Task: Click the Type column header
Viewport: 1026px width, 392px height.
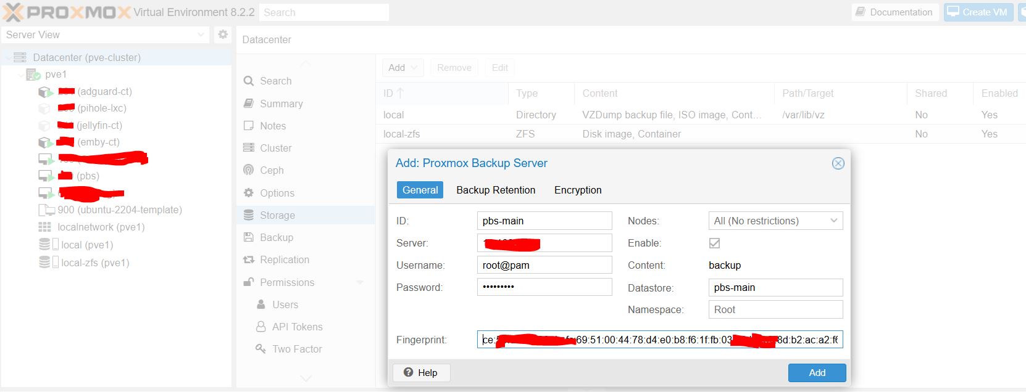Action: pos(541,93)
